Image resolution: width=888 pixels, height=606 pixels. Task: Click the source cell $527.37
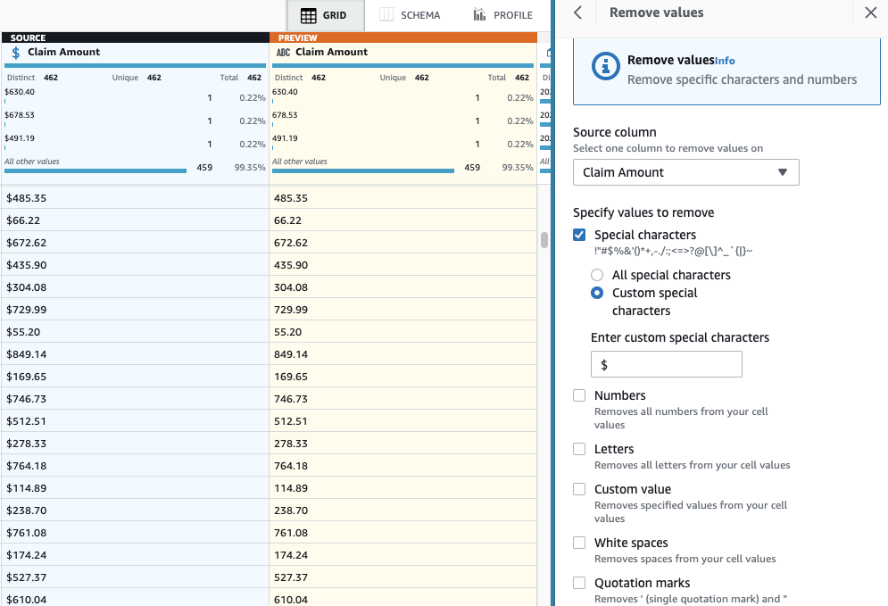[x=135, y=577]
